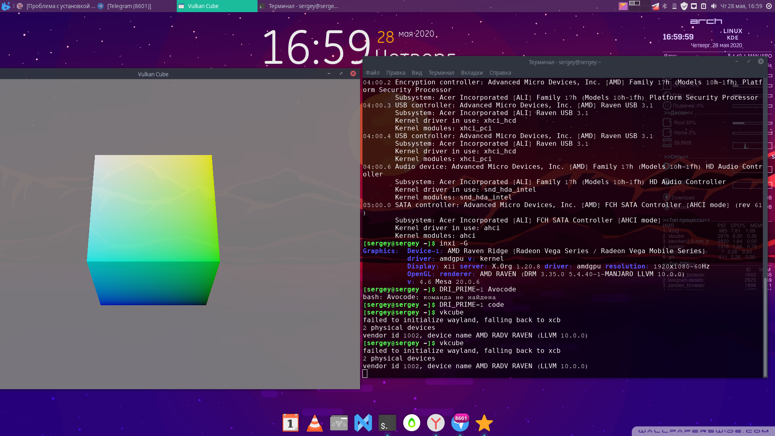Minimize the terminal window
The height and width of the screenshot is (436, 775).
pos(737,61)
